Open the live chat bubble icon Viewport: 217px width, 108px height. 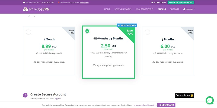click(210, 100)
